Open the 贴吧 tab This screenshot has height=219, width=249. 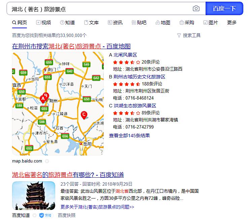139,23
